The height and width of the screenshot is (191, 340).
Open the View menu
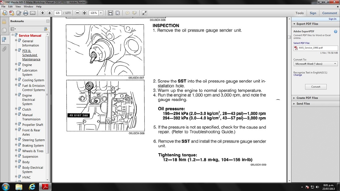pyautogui.click(x=18, y=6)
